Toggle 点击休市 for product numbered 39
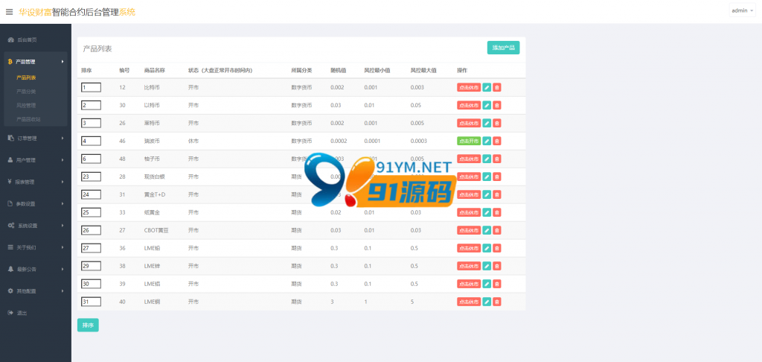The image size is (762, 362). click(469, 284)
